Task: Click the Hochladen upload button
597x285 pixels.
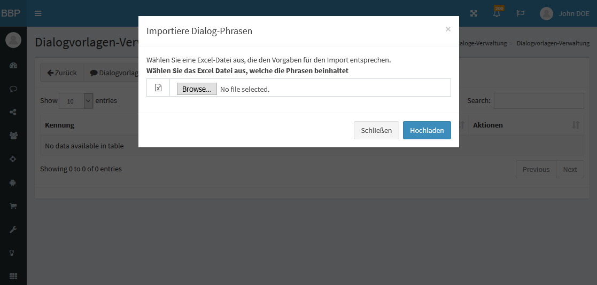Action: tap(427, 130)
